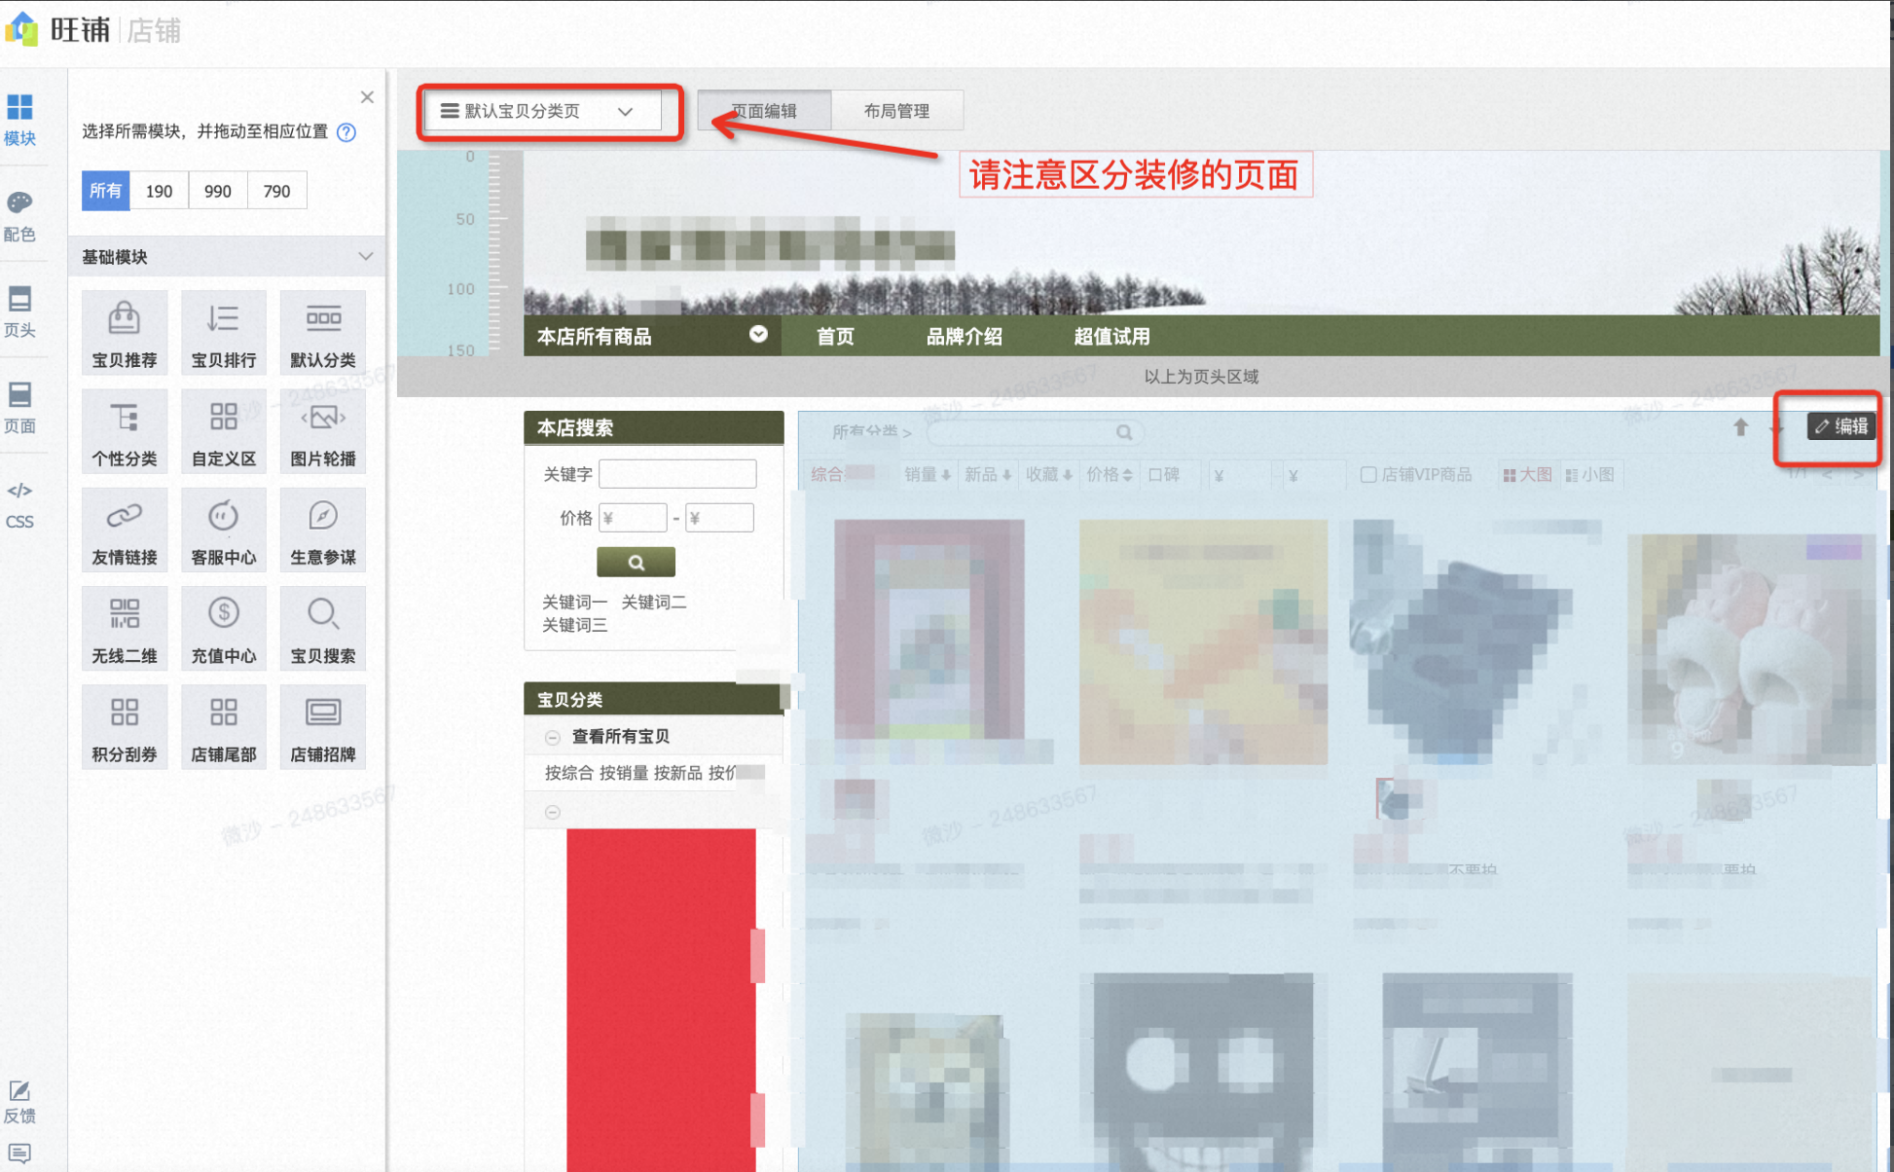Select the 充值中心 module
The image size is (1894, 1172).
[x=224, y=628]
